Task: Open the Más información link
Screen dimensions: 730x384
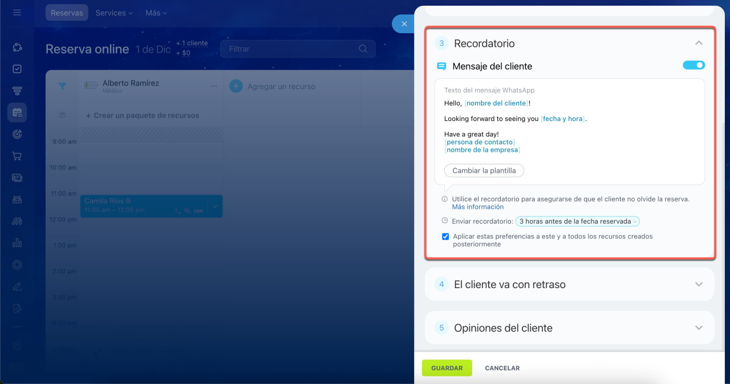Action: 477,207
